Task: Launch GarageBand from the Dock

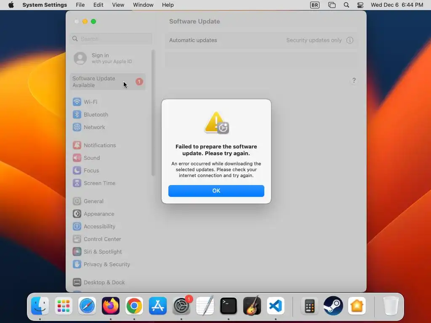Action: point(252,306)
